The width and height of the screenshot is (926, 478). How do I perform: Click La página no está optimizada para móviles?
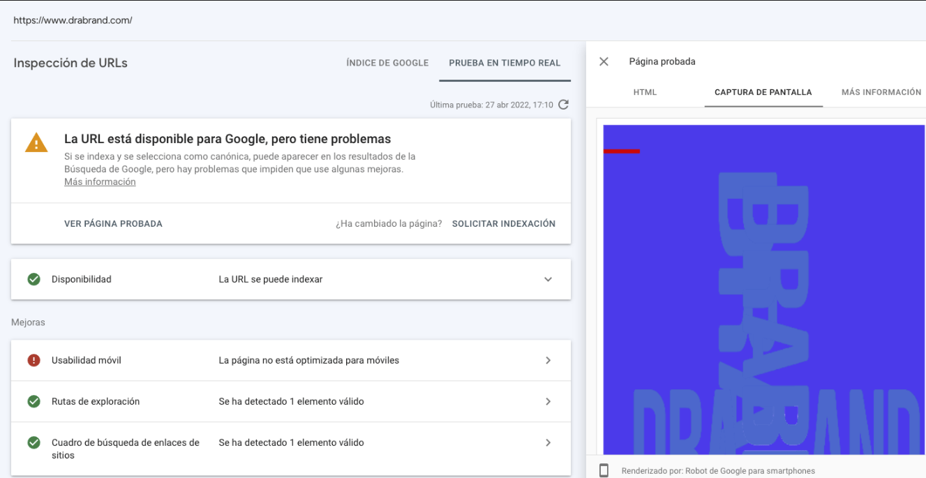(309, 361)
